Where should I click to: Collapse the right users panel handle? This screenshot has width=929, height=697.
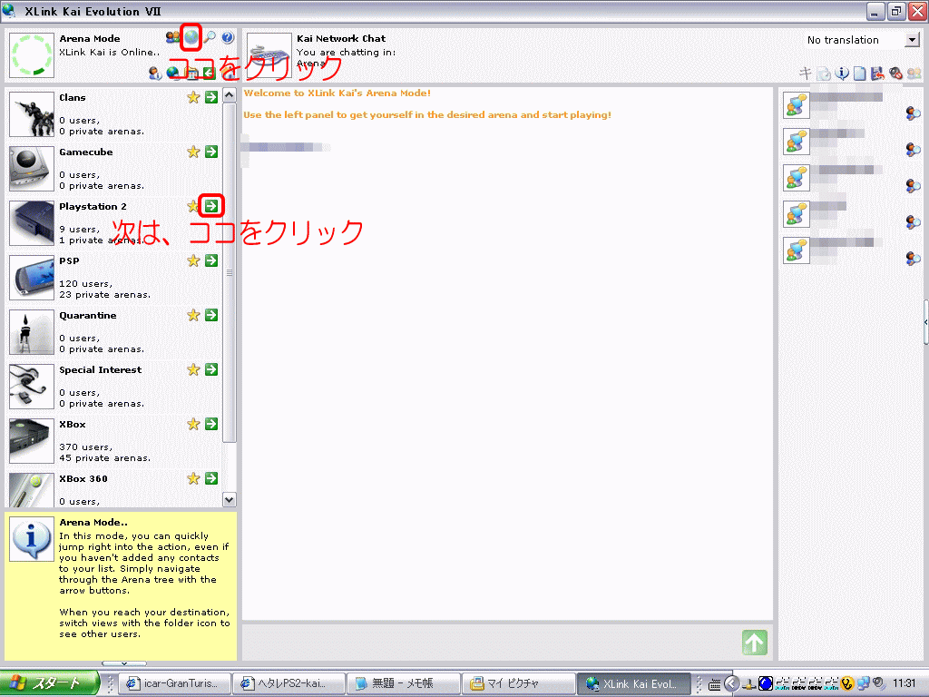926,322
